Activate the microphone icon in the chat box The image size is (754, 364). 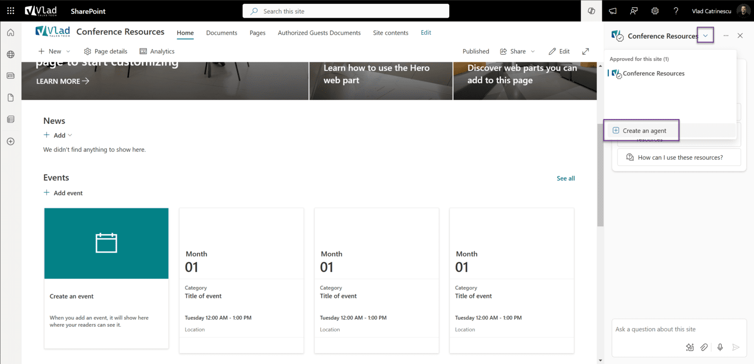pyautogui.click(x=720, y=347)
